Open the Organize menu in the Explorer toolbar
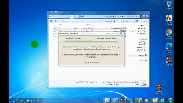183x103 pixels. (x=144, y=21)
